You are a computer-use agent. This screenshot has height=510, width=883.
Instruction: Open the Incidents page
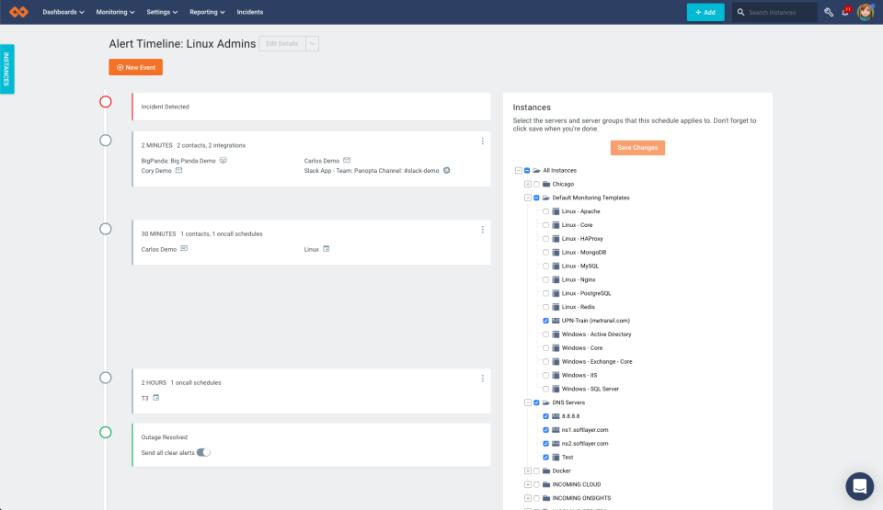[x=249, y=12]
